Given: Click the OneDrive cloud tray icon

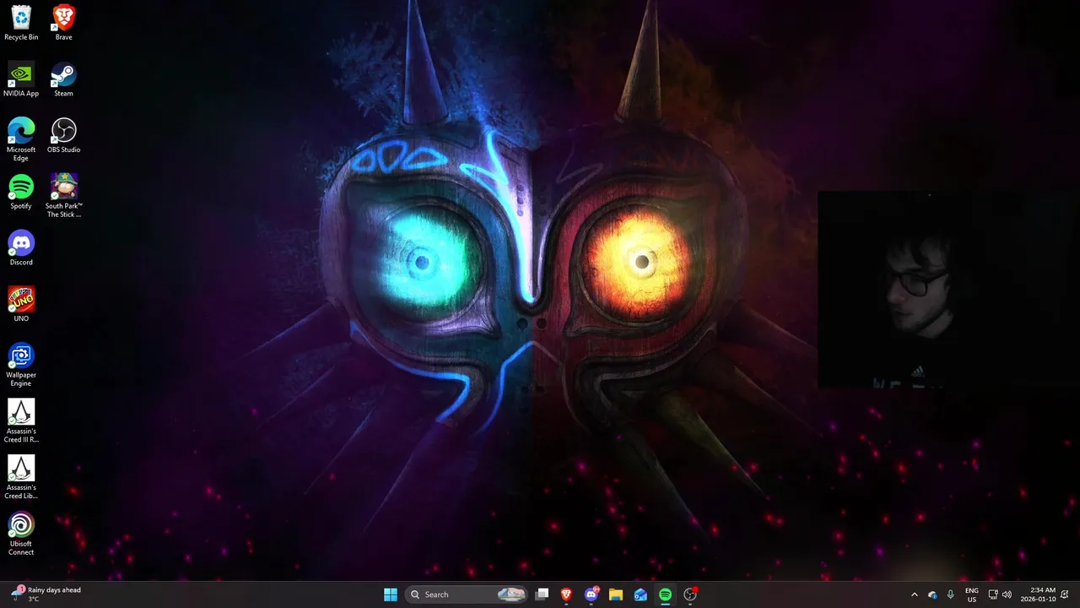Looking at the screenshot, I should 932,594.
